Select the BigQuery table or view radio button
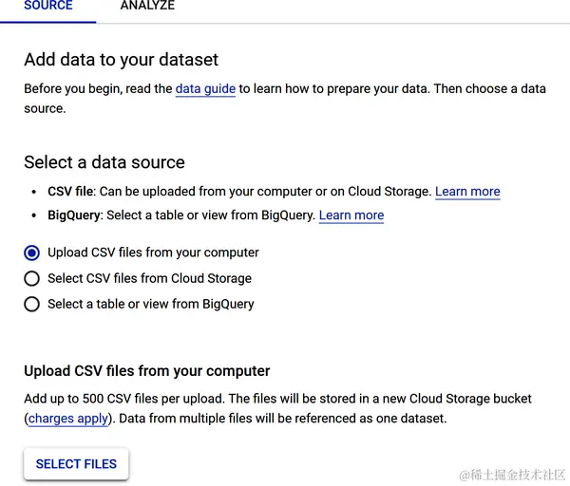This screenshot has width=570, height=486. click(32, 304)
